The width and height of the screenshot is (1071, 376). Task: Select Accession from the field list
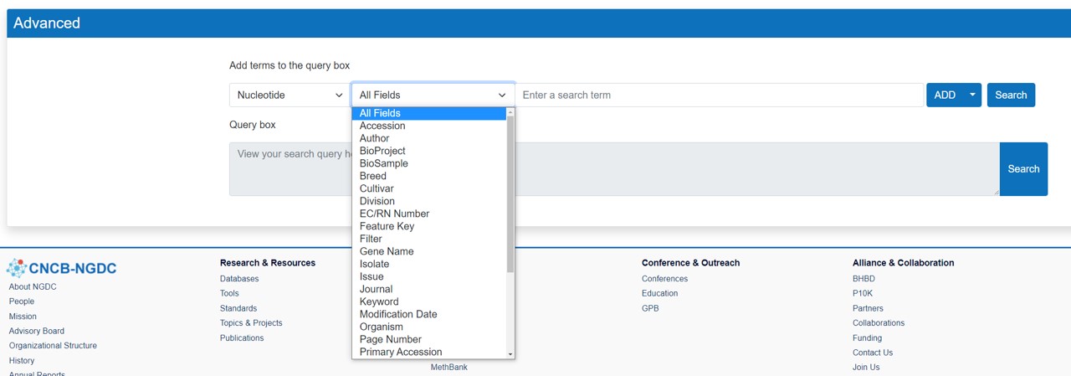[382, 126]
